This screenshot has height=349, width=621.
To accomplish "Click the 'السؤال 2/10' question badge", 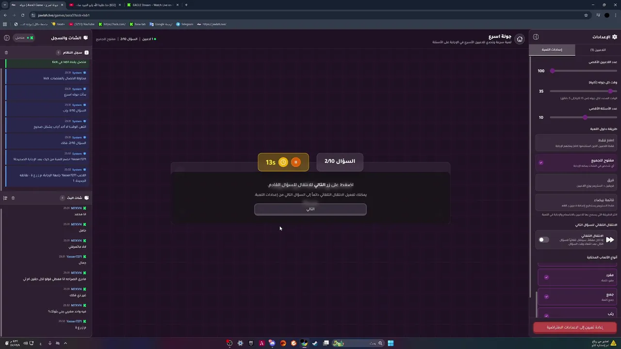I will point(340,161).
